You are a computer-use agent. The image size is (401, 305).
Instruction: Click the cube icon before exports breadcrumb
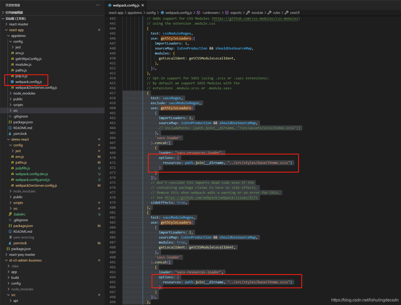(227, 13)
